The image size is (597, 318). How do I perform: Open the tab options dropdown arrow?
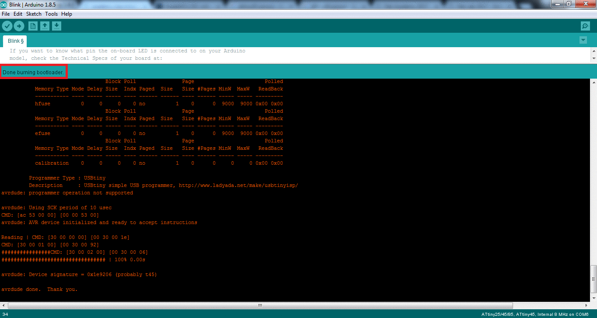coord(583,40)
